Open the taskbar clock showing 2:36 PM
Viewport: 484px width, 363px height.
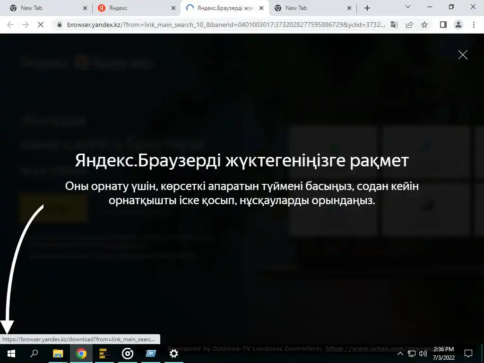(444, 354)
